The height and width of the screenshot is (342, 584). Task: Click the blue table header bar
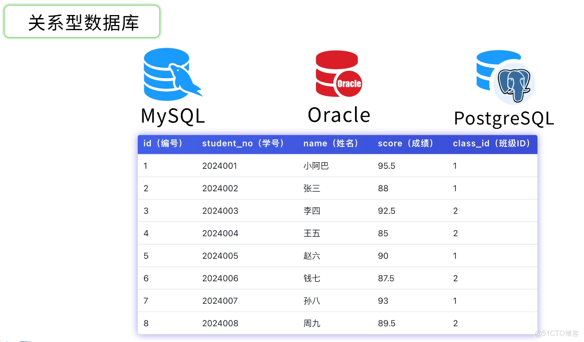[337, 143]
